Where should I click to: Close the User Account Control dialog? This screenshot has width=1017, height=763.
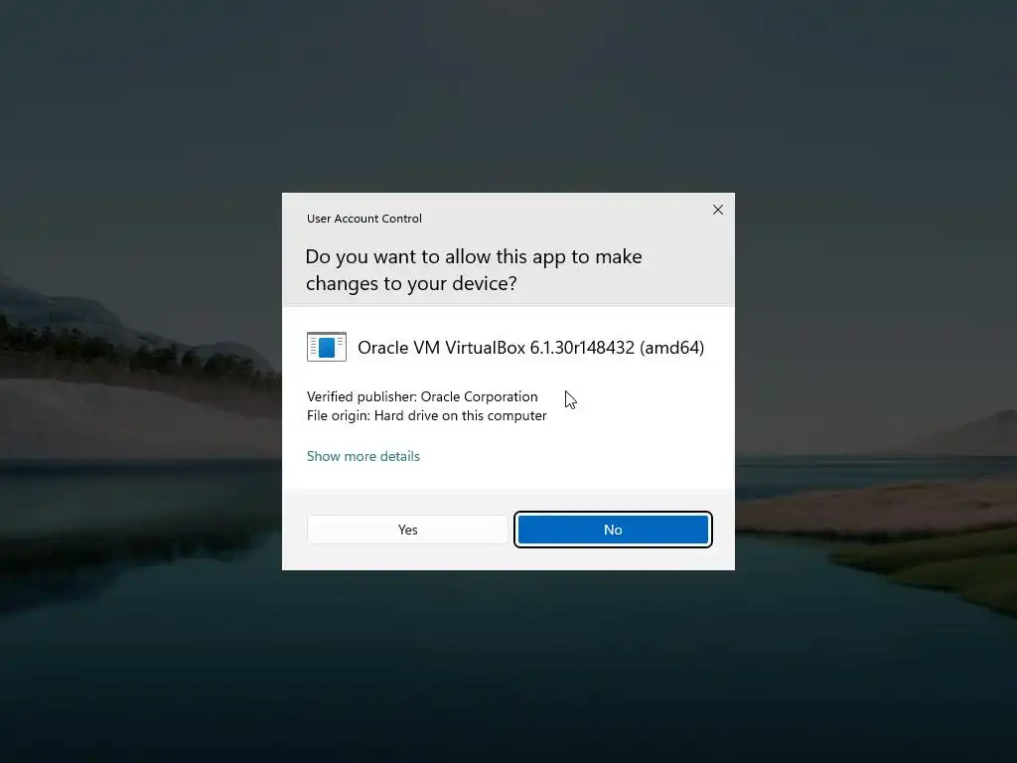(x=717, y=210)
